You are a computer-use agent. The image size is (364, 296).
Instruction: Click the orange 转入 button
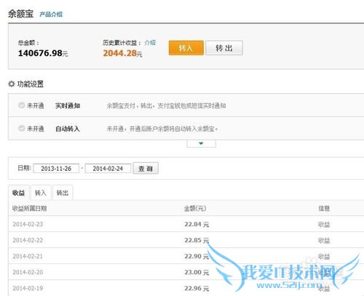pyautogui.click(x=186, y=48)
